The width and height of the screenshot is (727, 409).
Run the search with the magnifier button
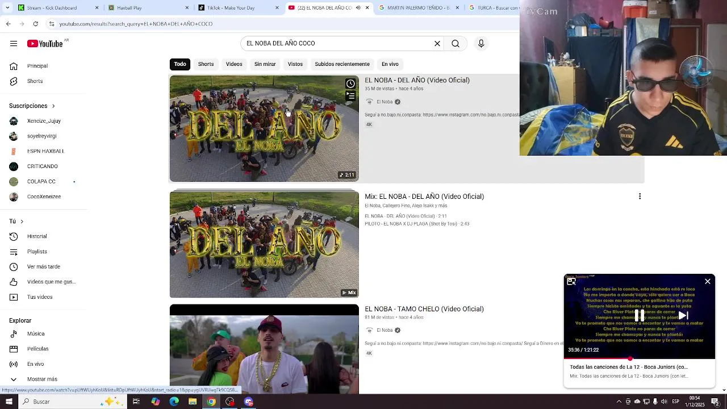tap(456, 44)
